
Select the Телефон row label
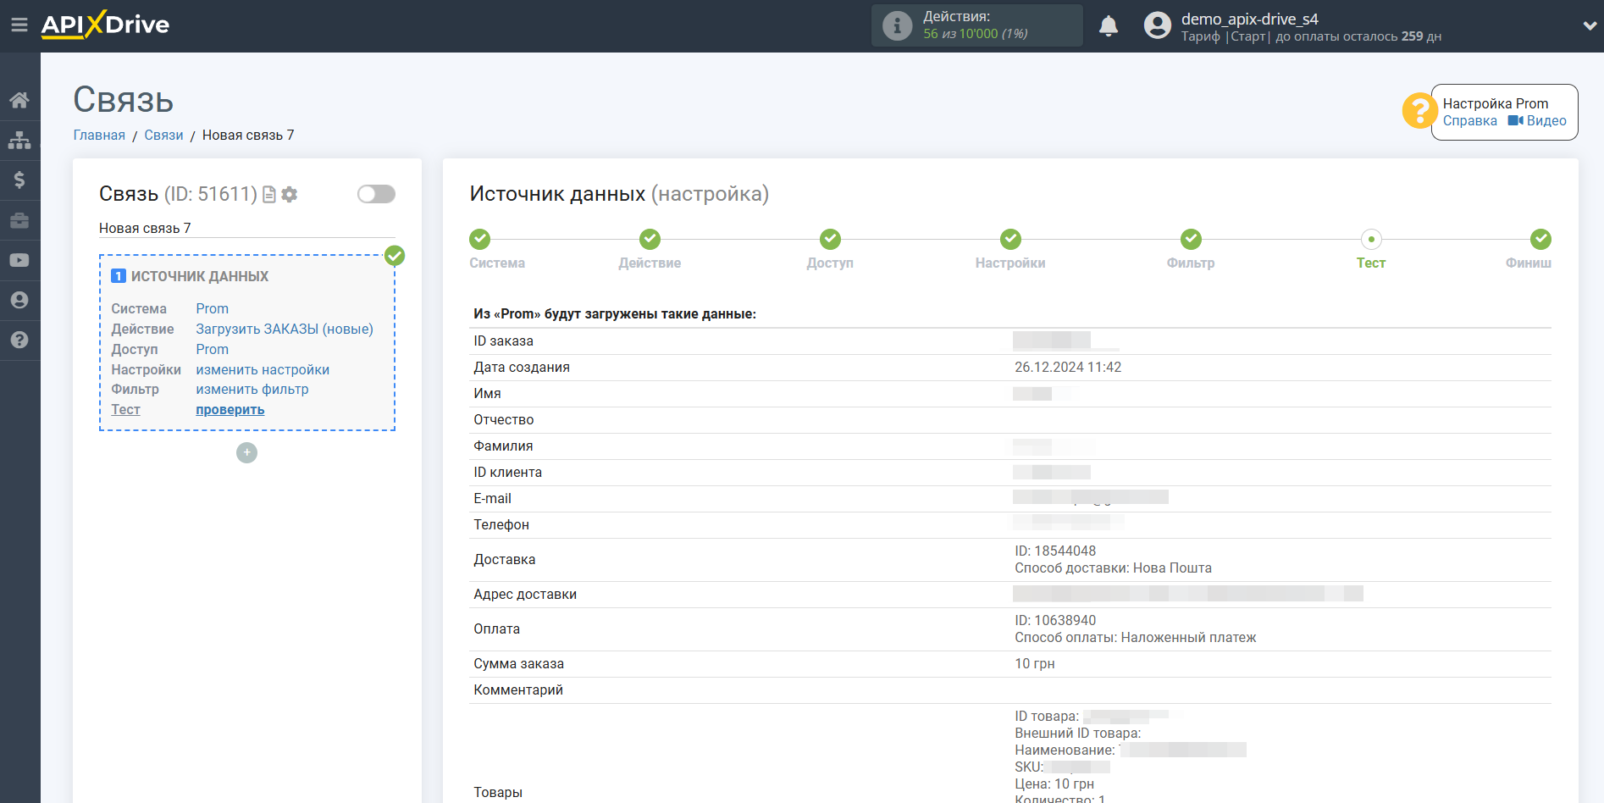[501, 525]
